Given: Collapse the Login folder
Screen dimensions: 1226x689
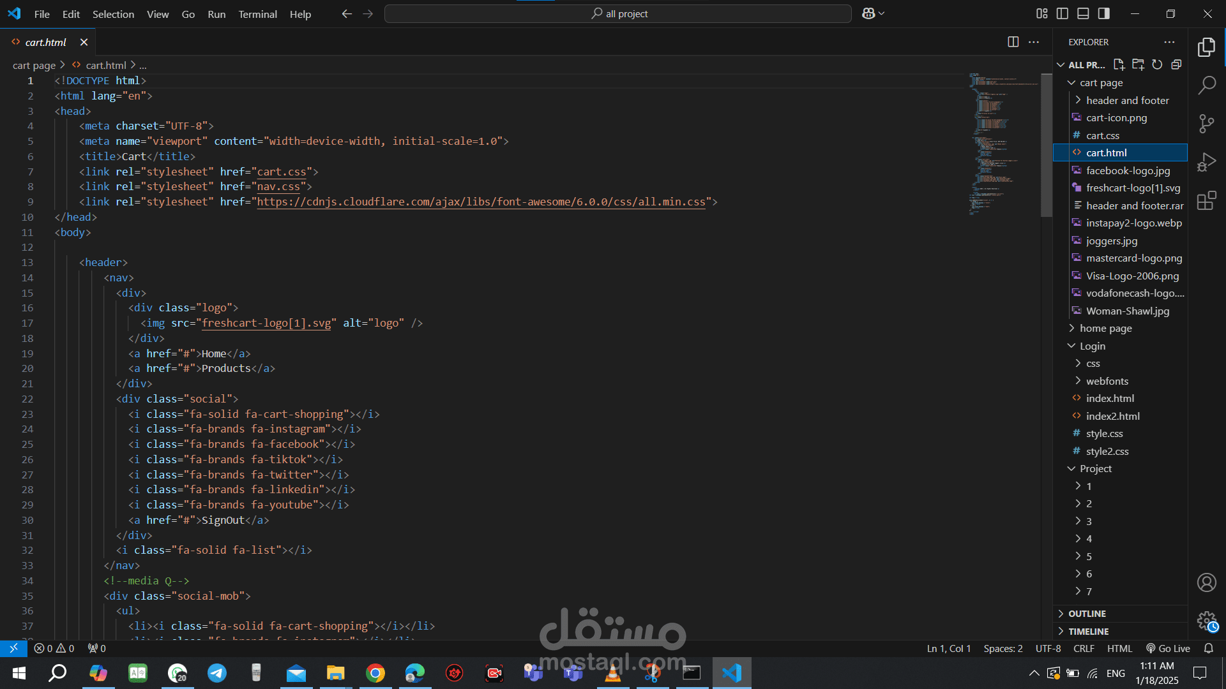Looking at the screenshot, I should [x=1092, y=346].
